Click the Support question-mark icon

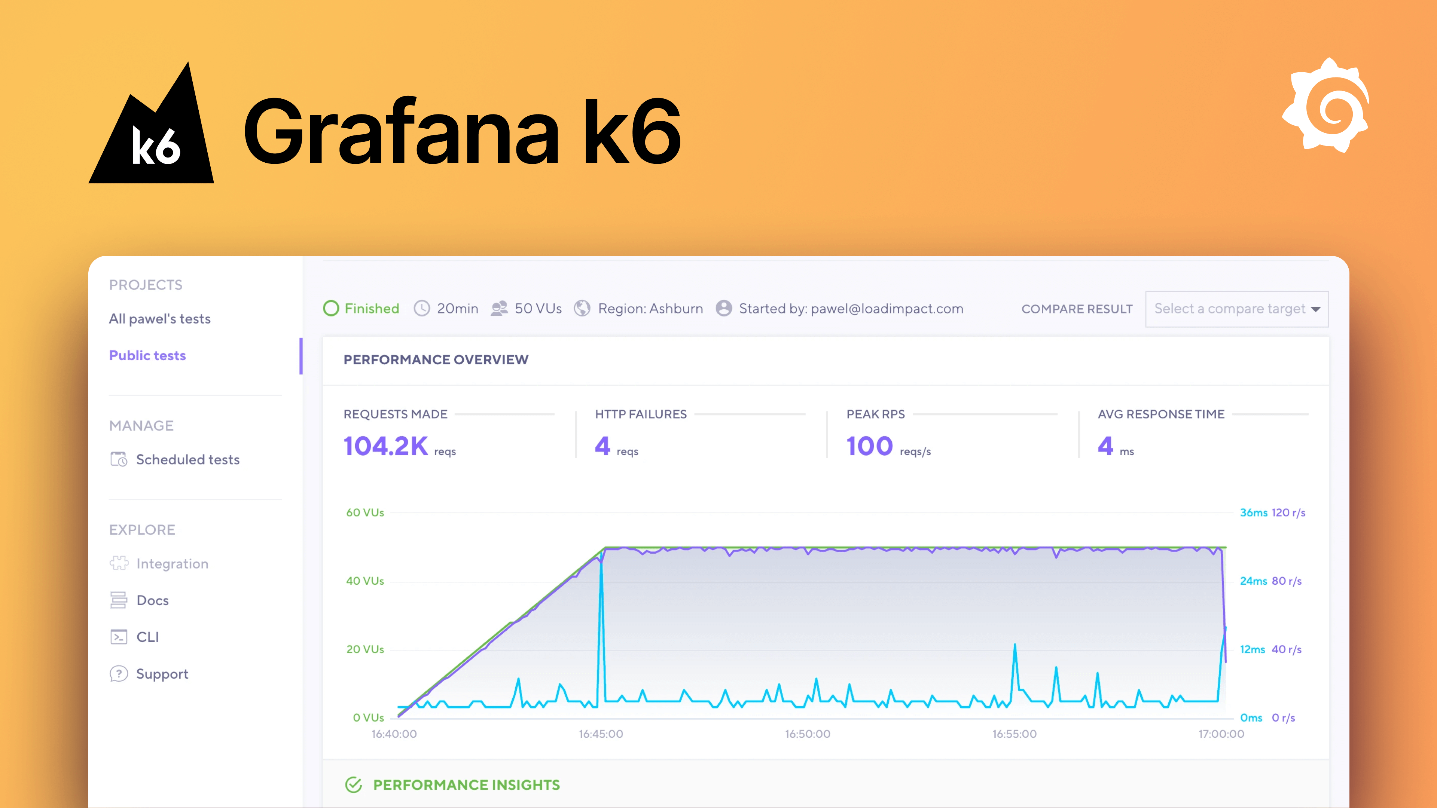(x=119, y=674)
